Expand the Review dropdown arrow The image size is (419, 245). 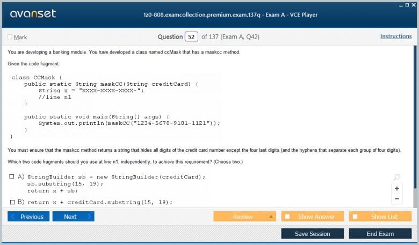[271, 217]
